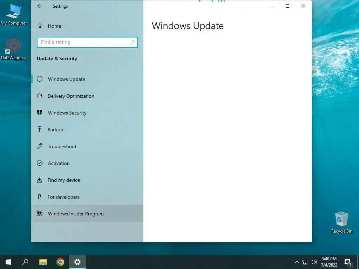Click the Windows Update refresh arrows icon
The height and width of the screenshot is (269, 359).
(x=40, y=79)
